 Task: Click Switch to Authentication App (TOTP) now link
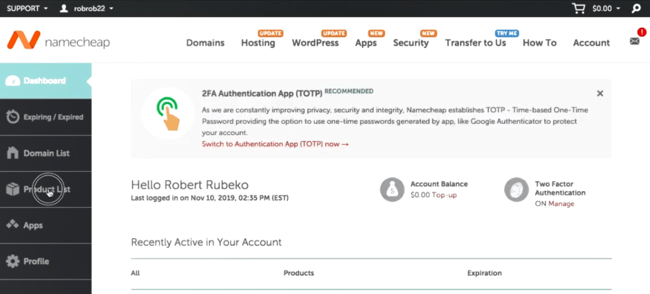pos(275,144)
